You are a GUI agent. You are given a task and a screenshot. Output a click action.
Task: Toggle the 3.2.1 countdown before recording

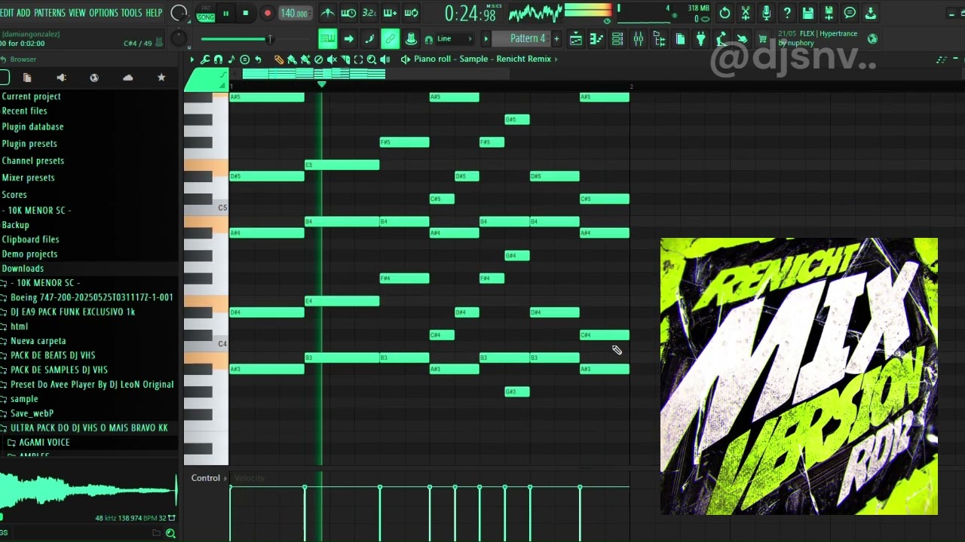369,13
